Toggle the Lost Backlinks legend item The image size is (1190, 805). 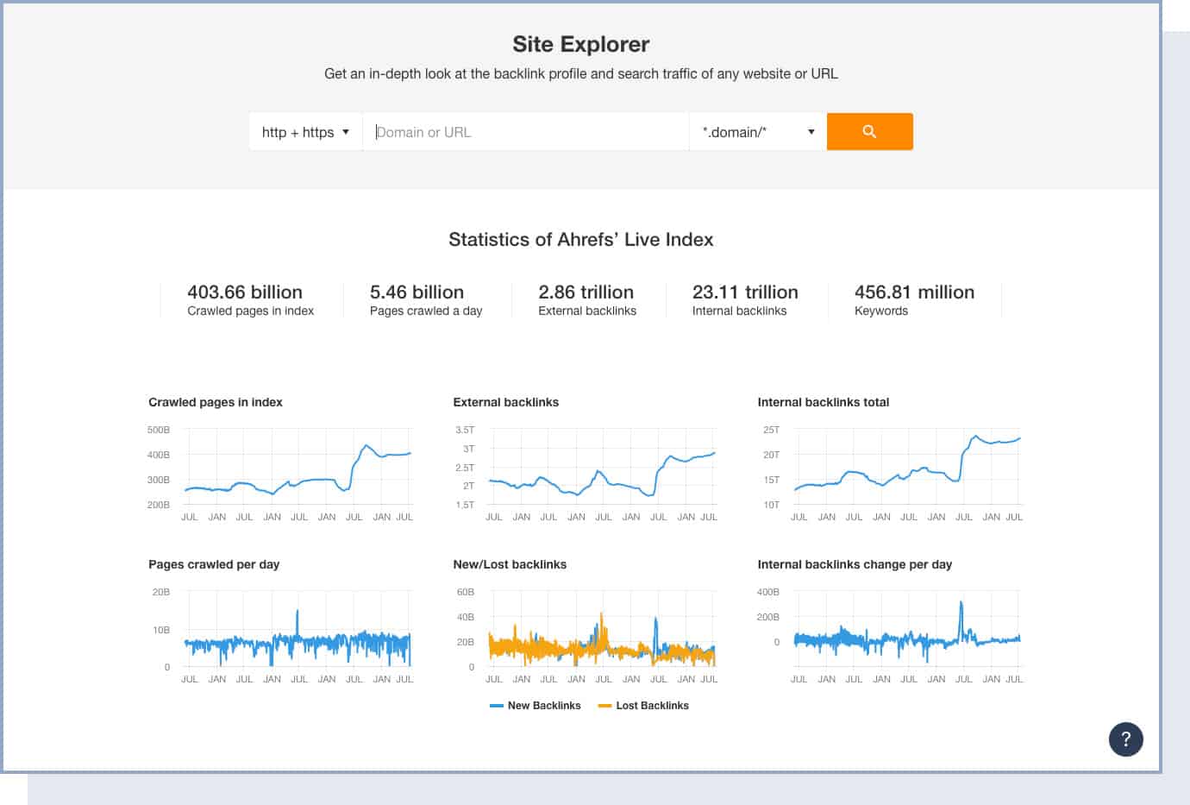643,706
